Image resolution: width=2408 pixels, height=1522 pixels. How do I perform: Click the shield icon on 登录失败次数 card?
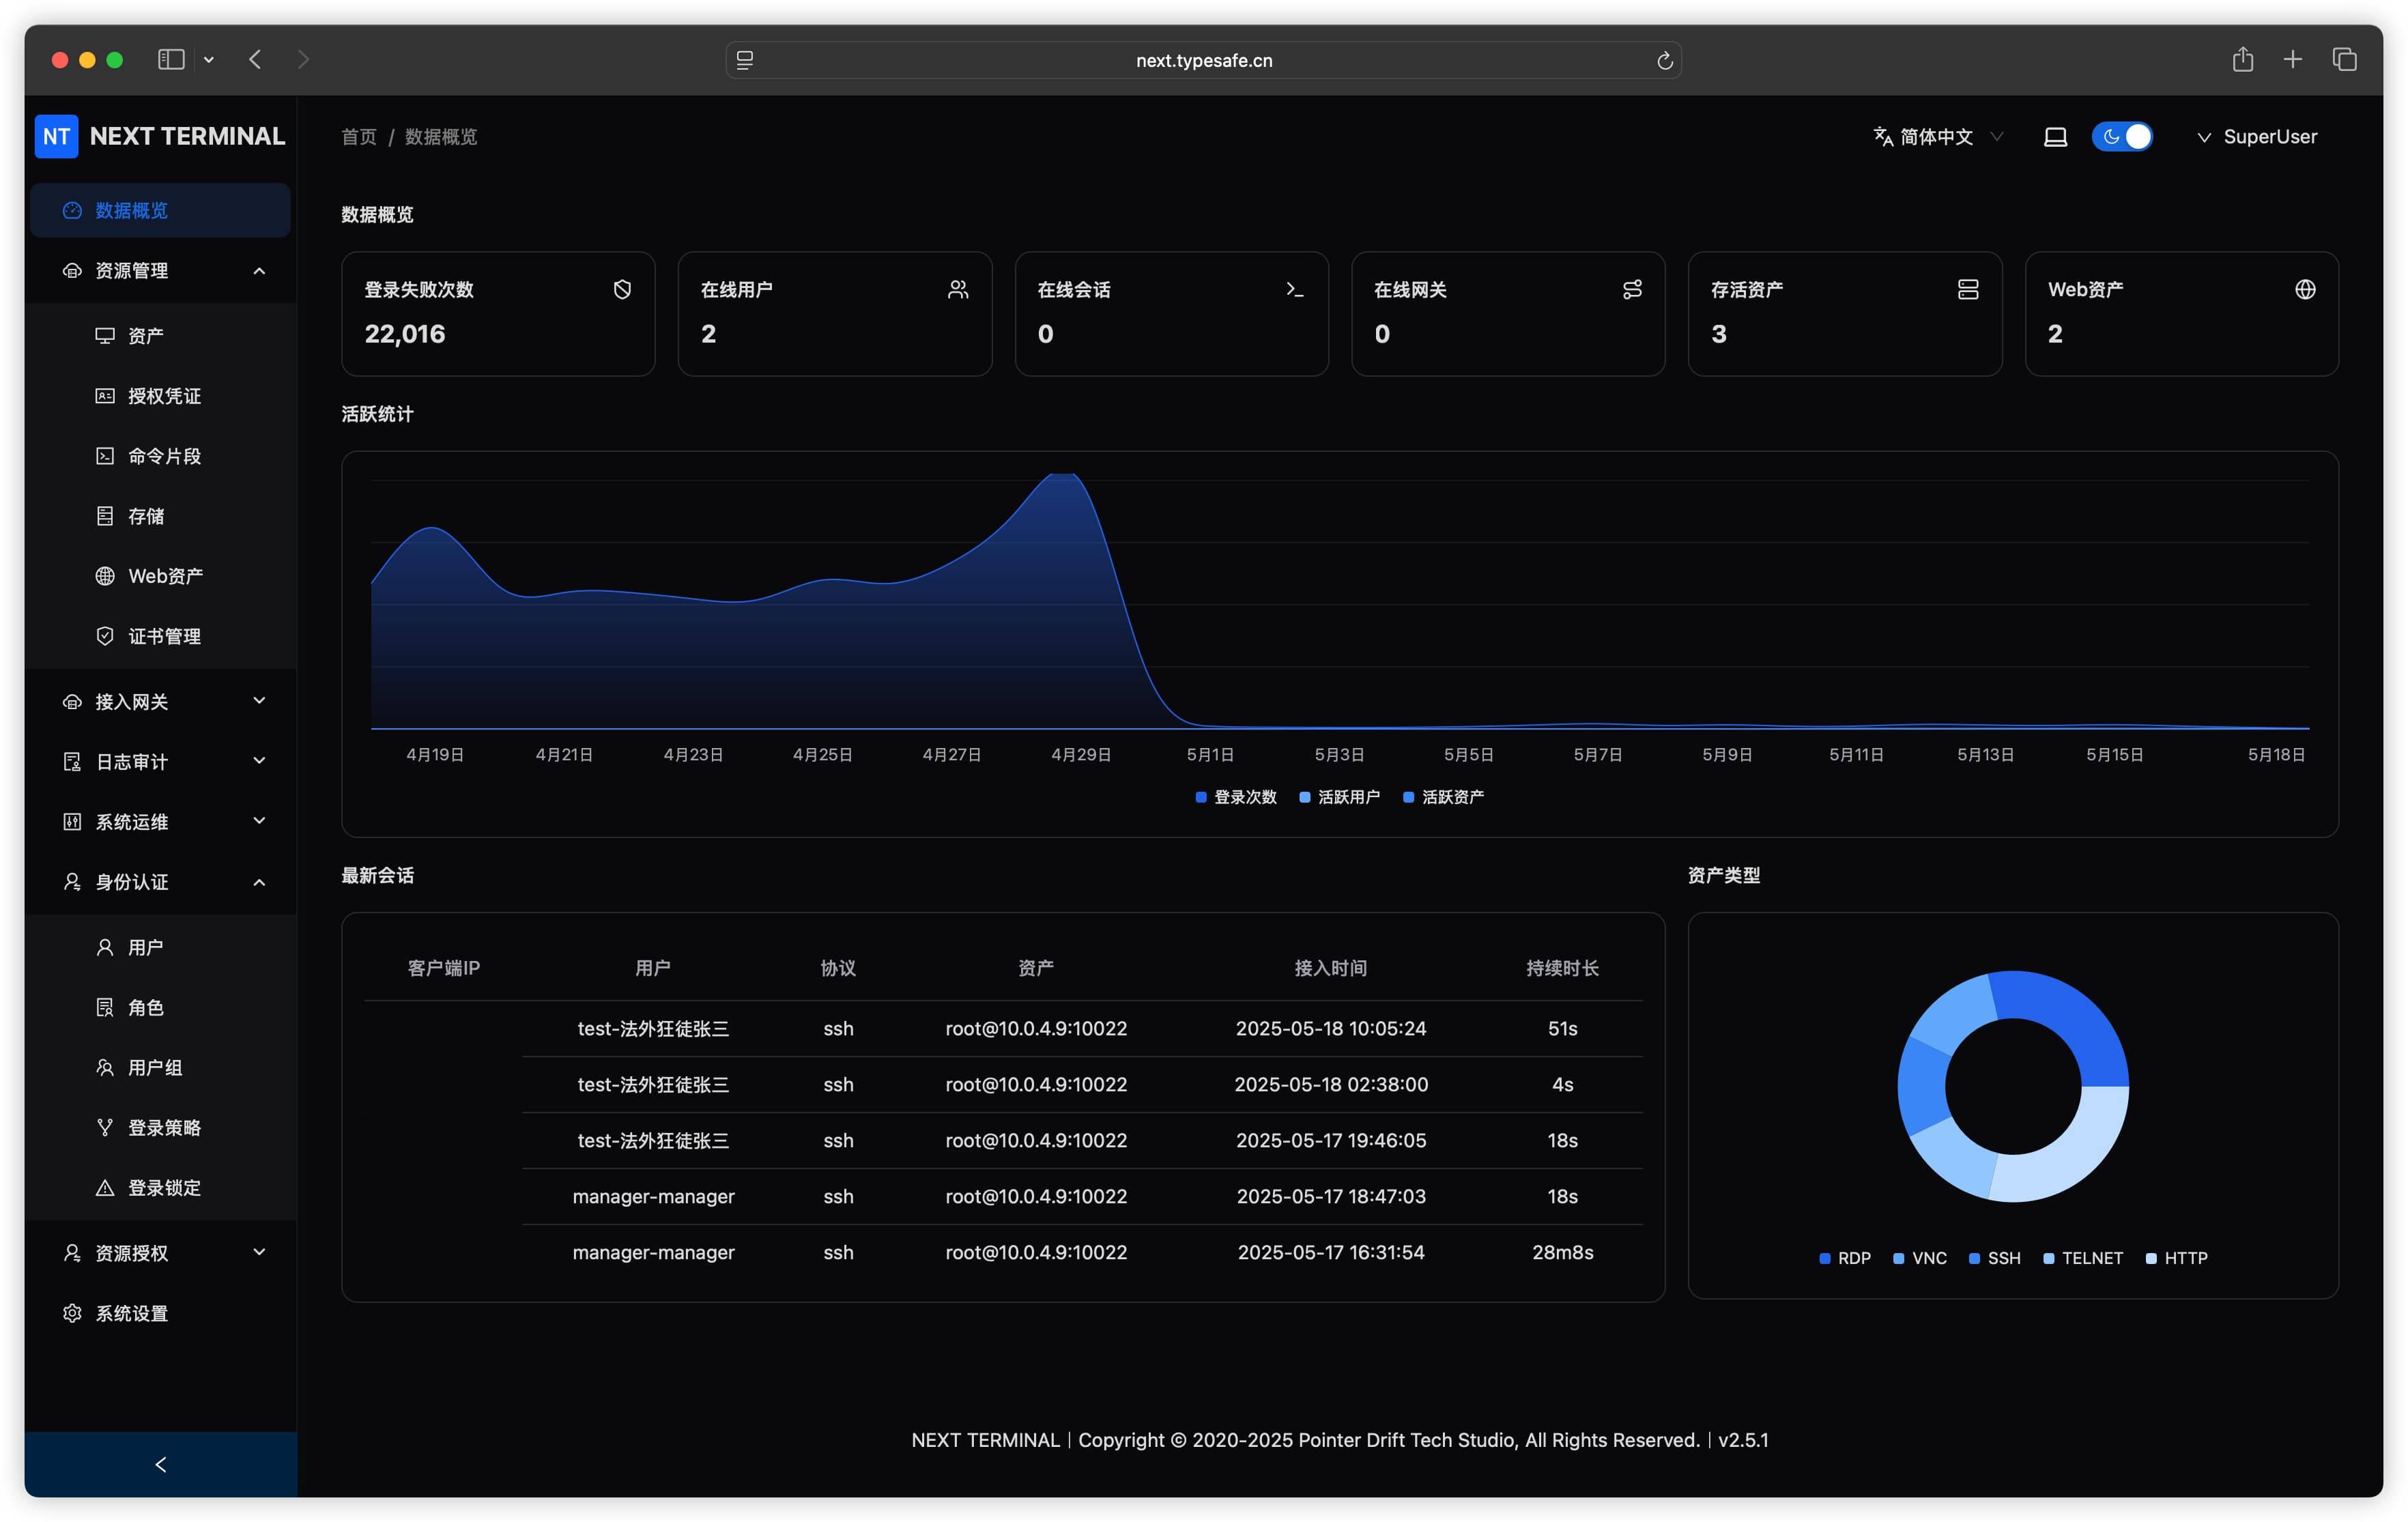tap(622, 289)
